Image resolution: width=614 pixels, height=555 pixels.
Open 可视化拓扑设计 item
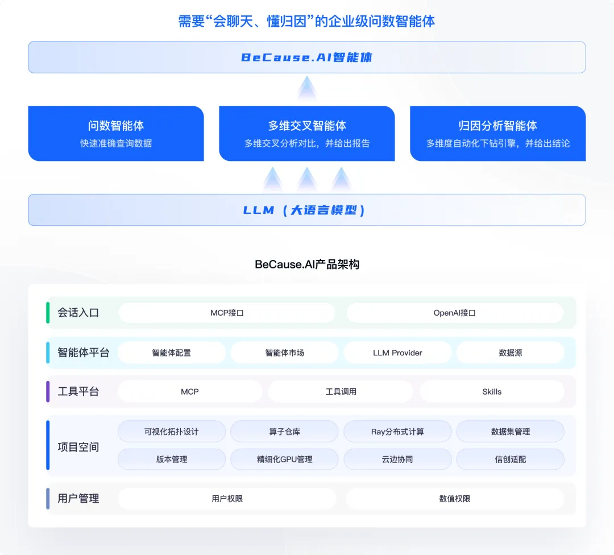[x=172, y=432]
